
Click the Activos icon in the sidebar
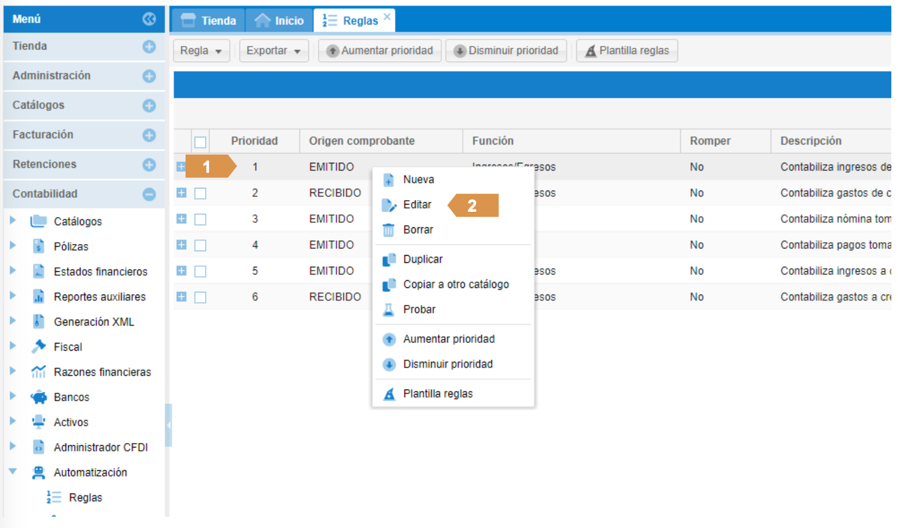click(x=38, y=422)
